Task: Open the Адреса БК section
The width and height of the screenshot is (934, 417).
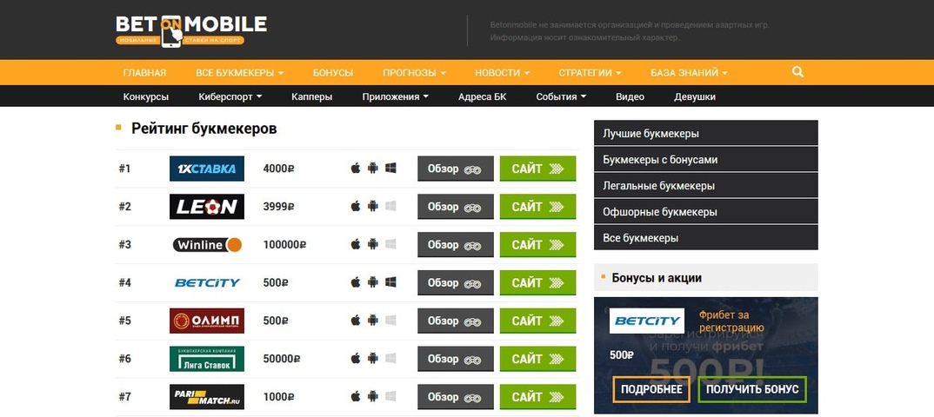Action: click(x=483, y=96)
